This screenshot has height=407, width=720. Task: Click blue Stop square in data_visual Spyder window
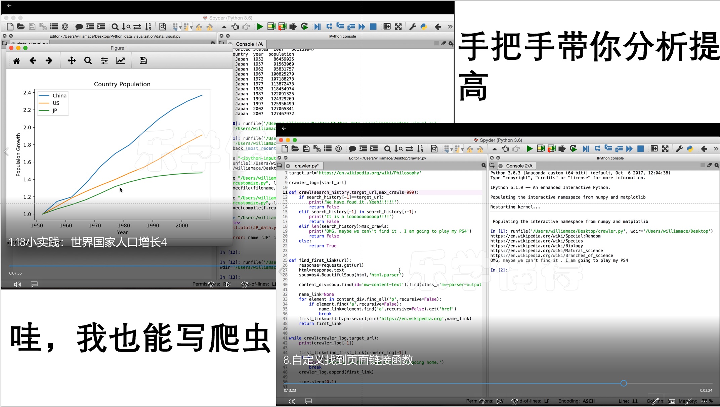point(373,27)
